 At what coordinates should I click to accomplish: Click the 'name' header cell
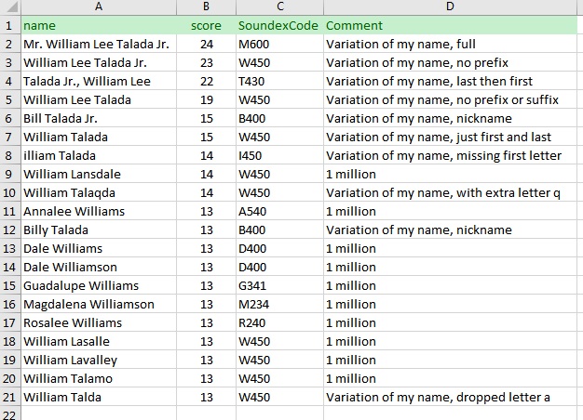pyautogui.click(x=98, y=26)
